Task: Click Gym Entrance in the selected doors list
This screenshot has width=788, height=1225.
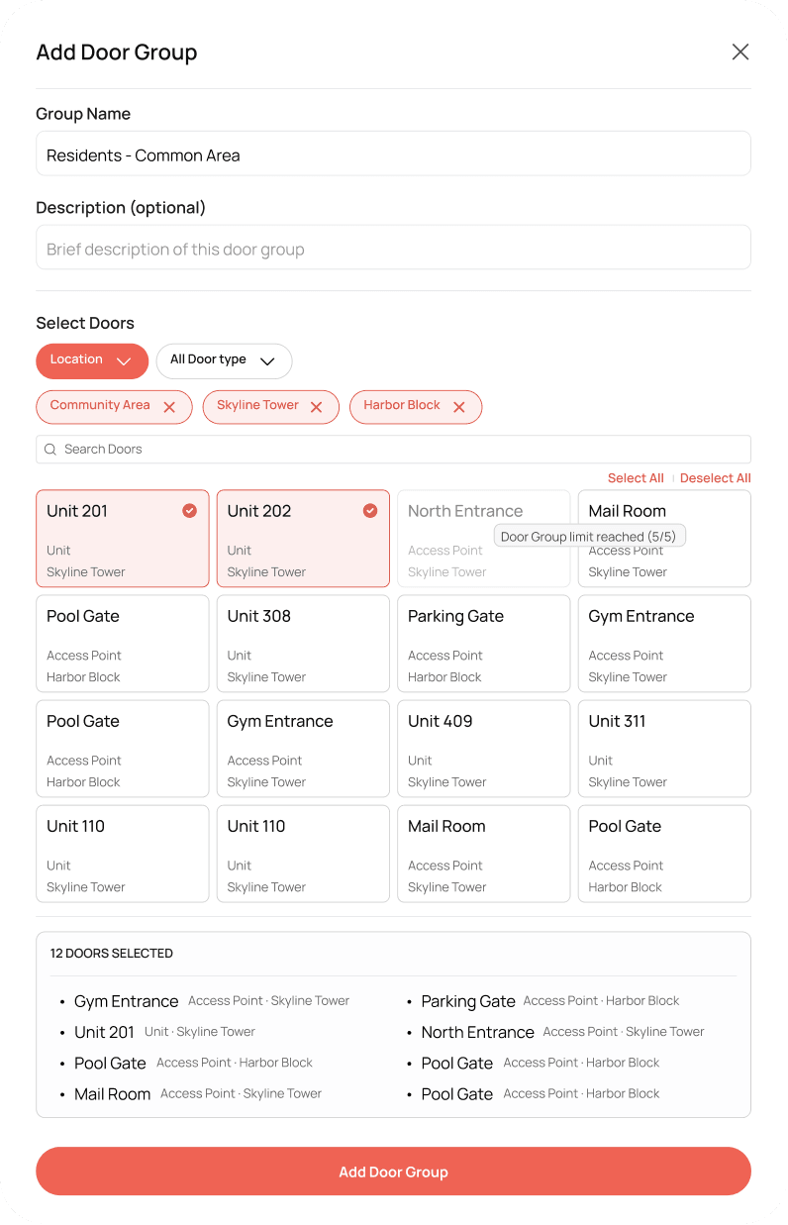Action: (127, 1001)
